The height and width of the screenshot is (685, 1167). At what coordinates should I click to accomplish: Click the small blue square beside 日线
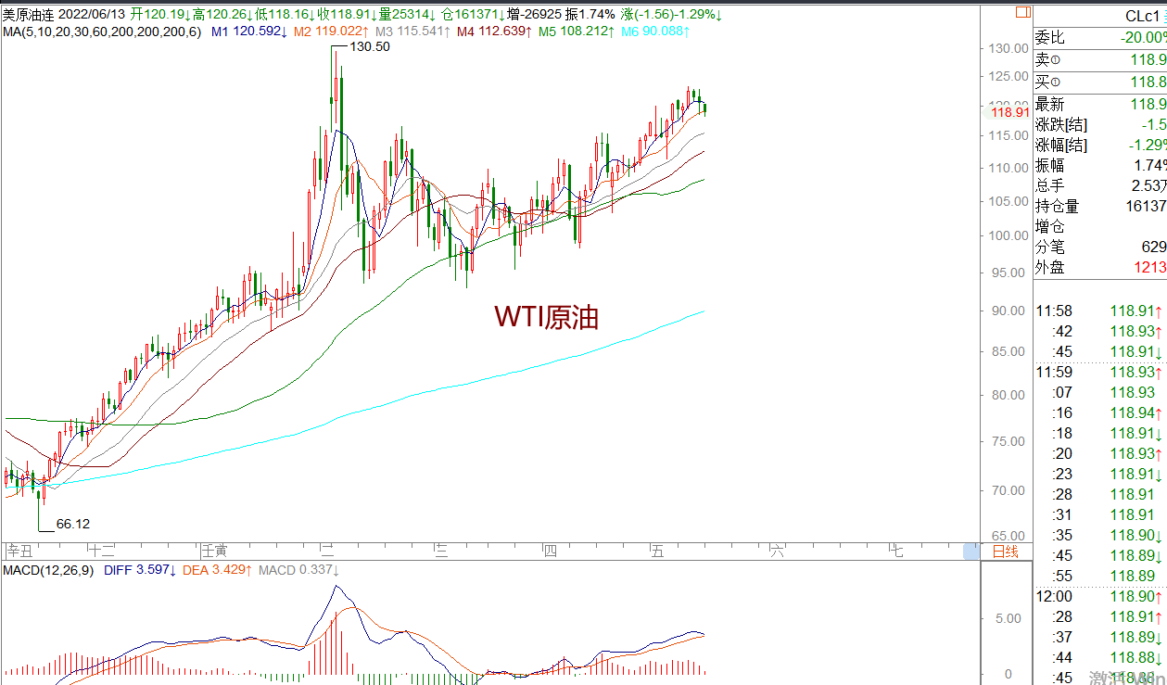tap(970, 552)
